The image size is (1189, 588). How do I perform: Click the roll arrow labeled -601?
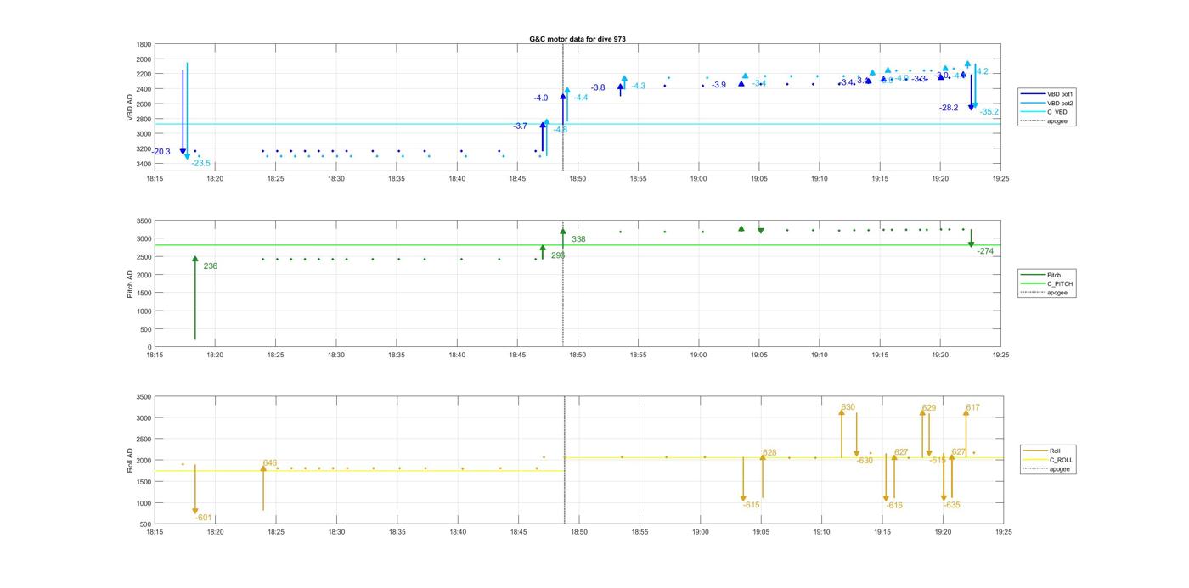click(194, 490)
